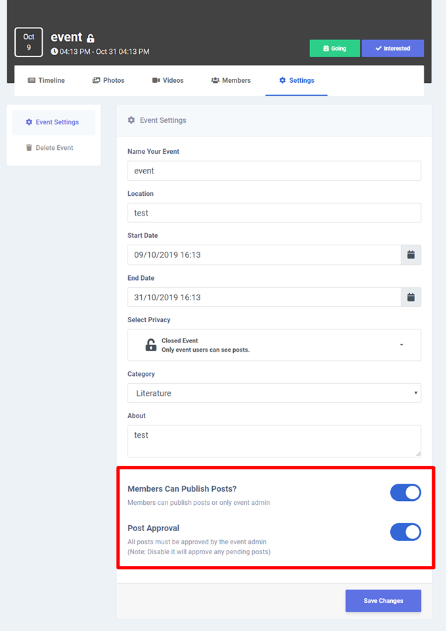Click the Oct 9 date badge
Viewport: 446px width, 631px height.
[28, 42]
